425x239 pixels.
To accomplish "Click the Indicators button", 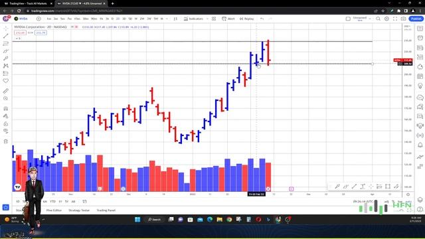I will click(193, 19).
